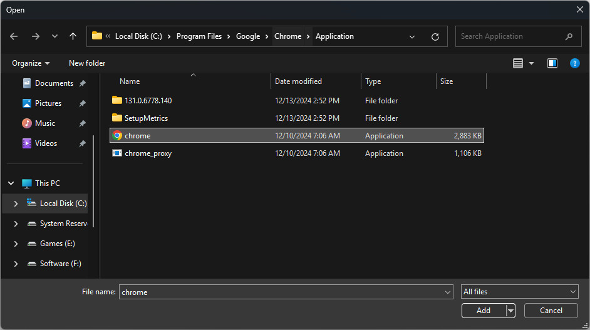This screenshot has height=330, width=590.
Task: Click the Back navigation arrow
Action: pyautogui.click(x=14, y=36)
